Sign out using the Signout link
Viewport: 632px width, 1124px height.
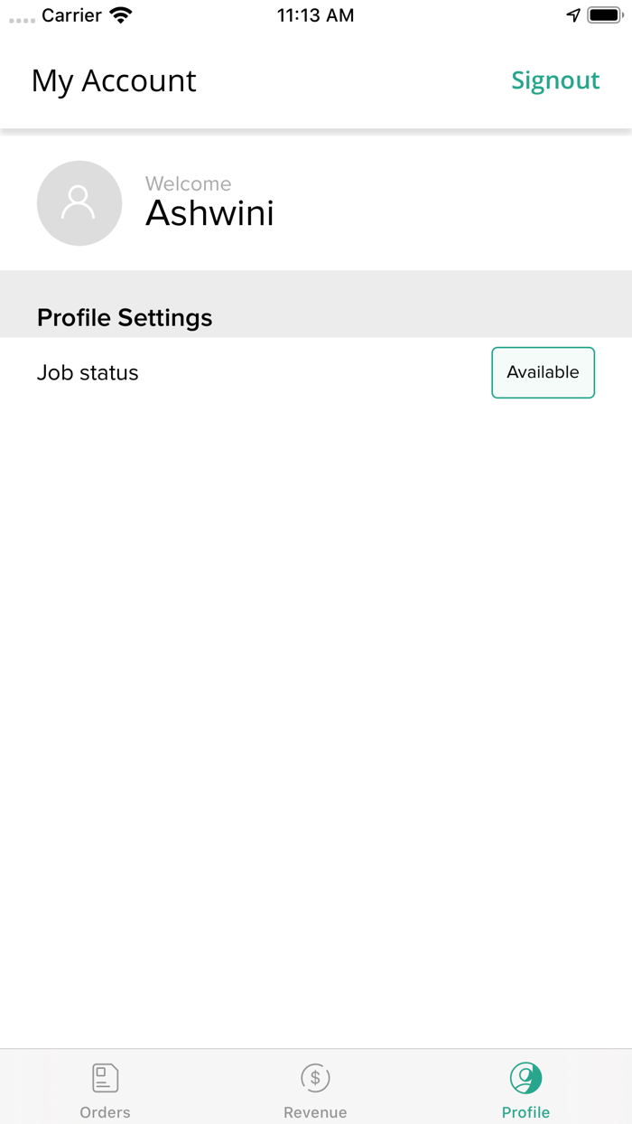[x=555, y=80]
